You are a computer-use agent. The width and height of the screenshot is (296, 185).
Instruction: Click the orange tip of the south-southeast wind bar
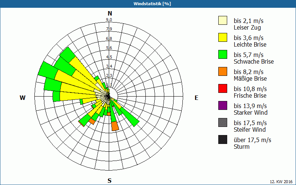(x=115, y=126)
